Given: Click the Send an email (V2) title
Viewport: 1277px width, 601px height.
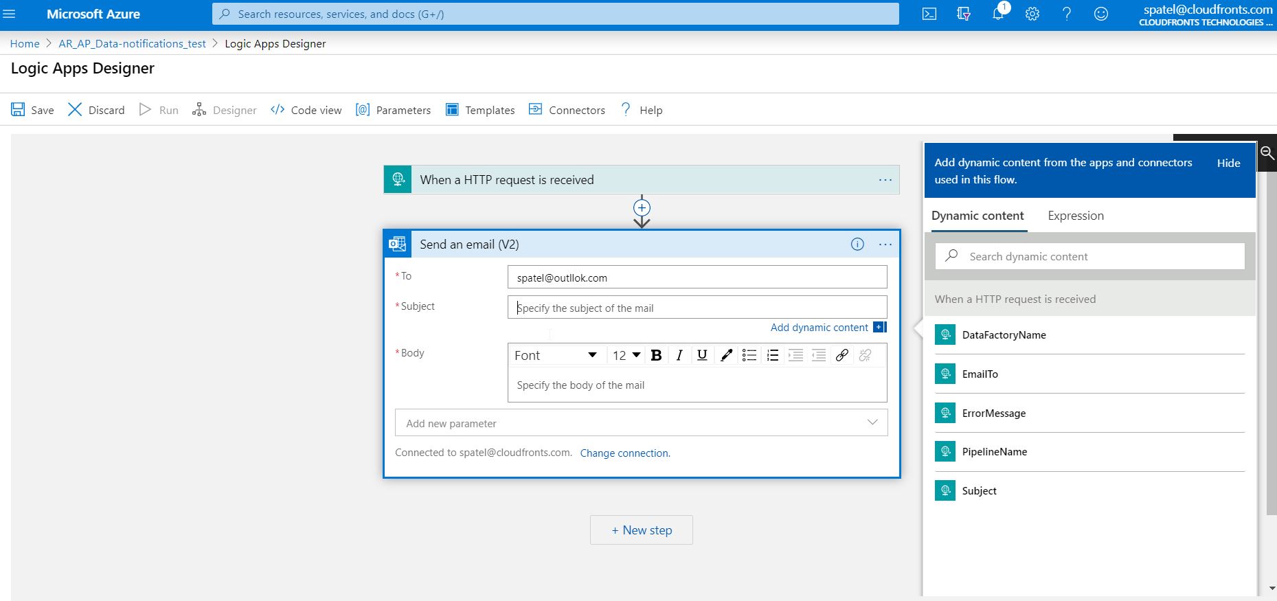Looking at the screenshot, I should pos(470,245).
